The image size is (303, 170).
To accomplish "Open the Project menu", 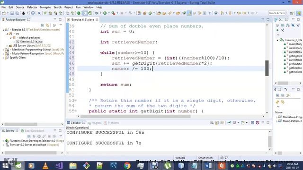I will pyautogui.click(x=69, y=8).
